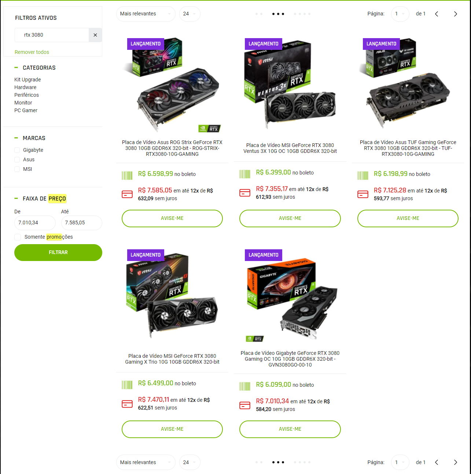Screen dimensions: 471x474
Task: Go to next page using top arrow
Action: [x=456, y=14]
